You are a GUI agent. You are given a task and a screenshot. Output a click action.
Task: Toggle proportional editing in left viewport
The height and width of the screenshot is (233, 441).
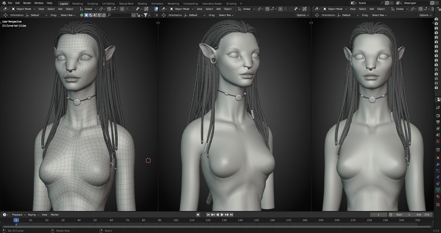coord(122,9)
